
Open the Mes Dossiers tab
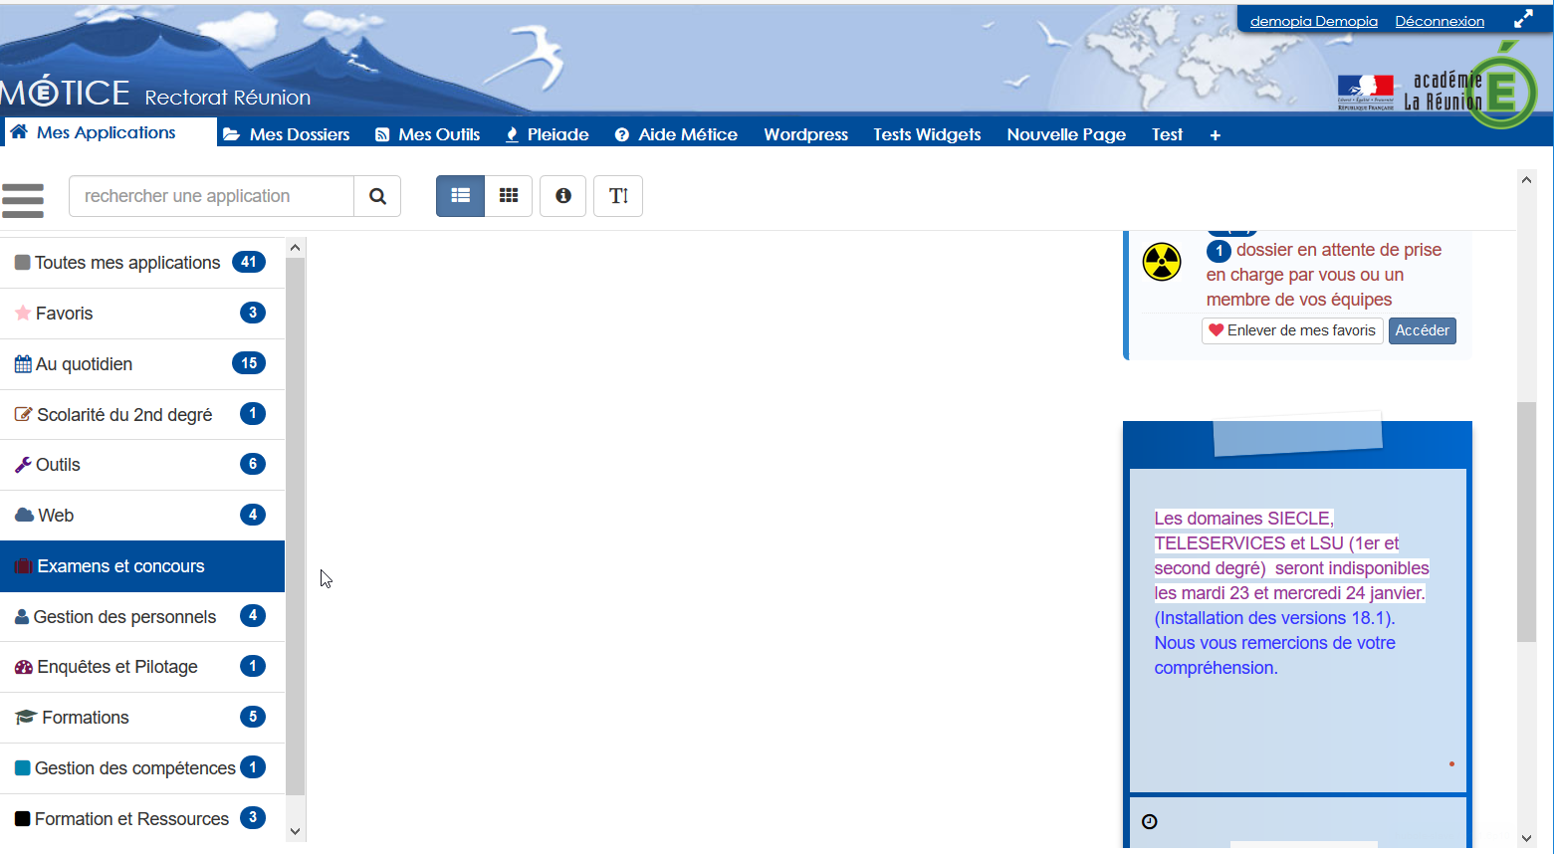pos(287,134)
